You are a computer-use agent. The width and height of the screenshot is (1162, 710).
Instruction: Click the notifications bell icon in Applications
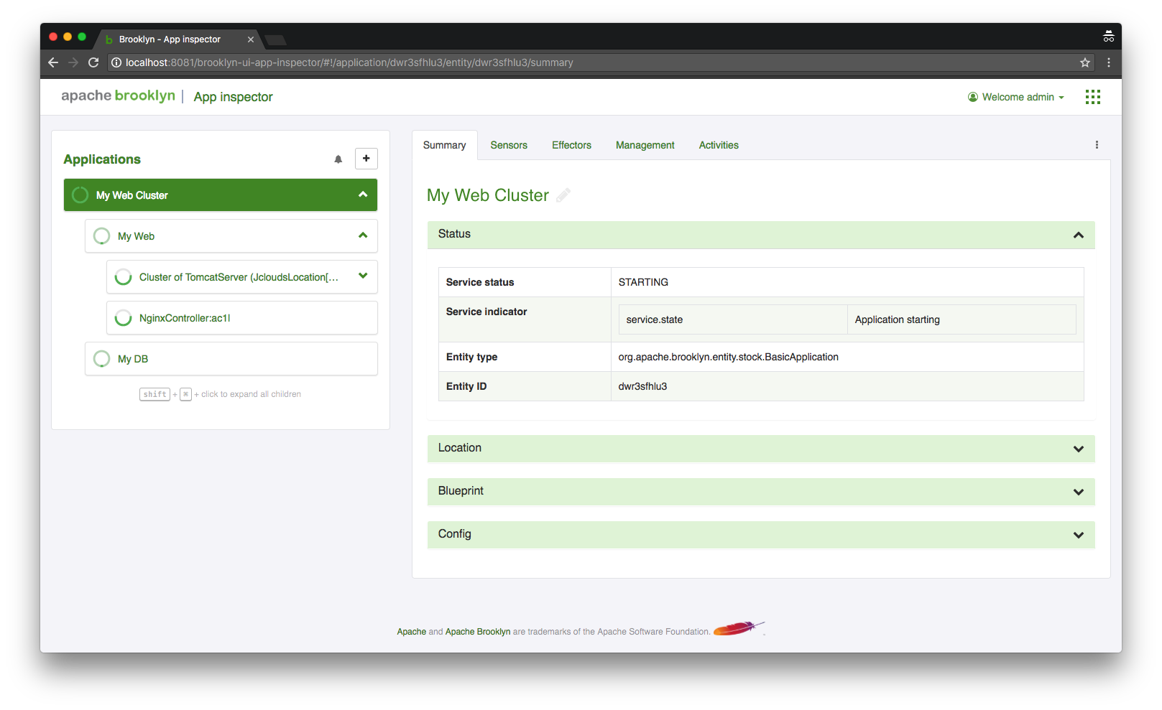click(x=338, y=159)
